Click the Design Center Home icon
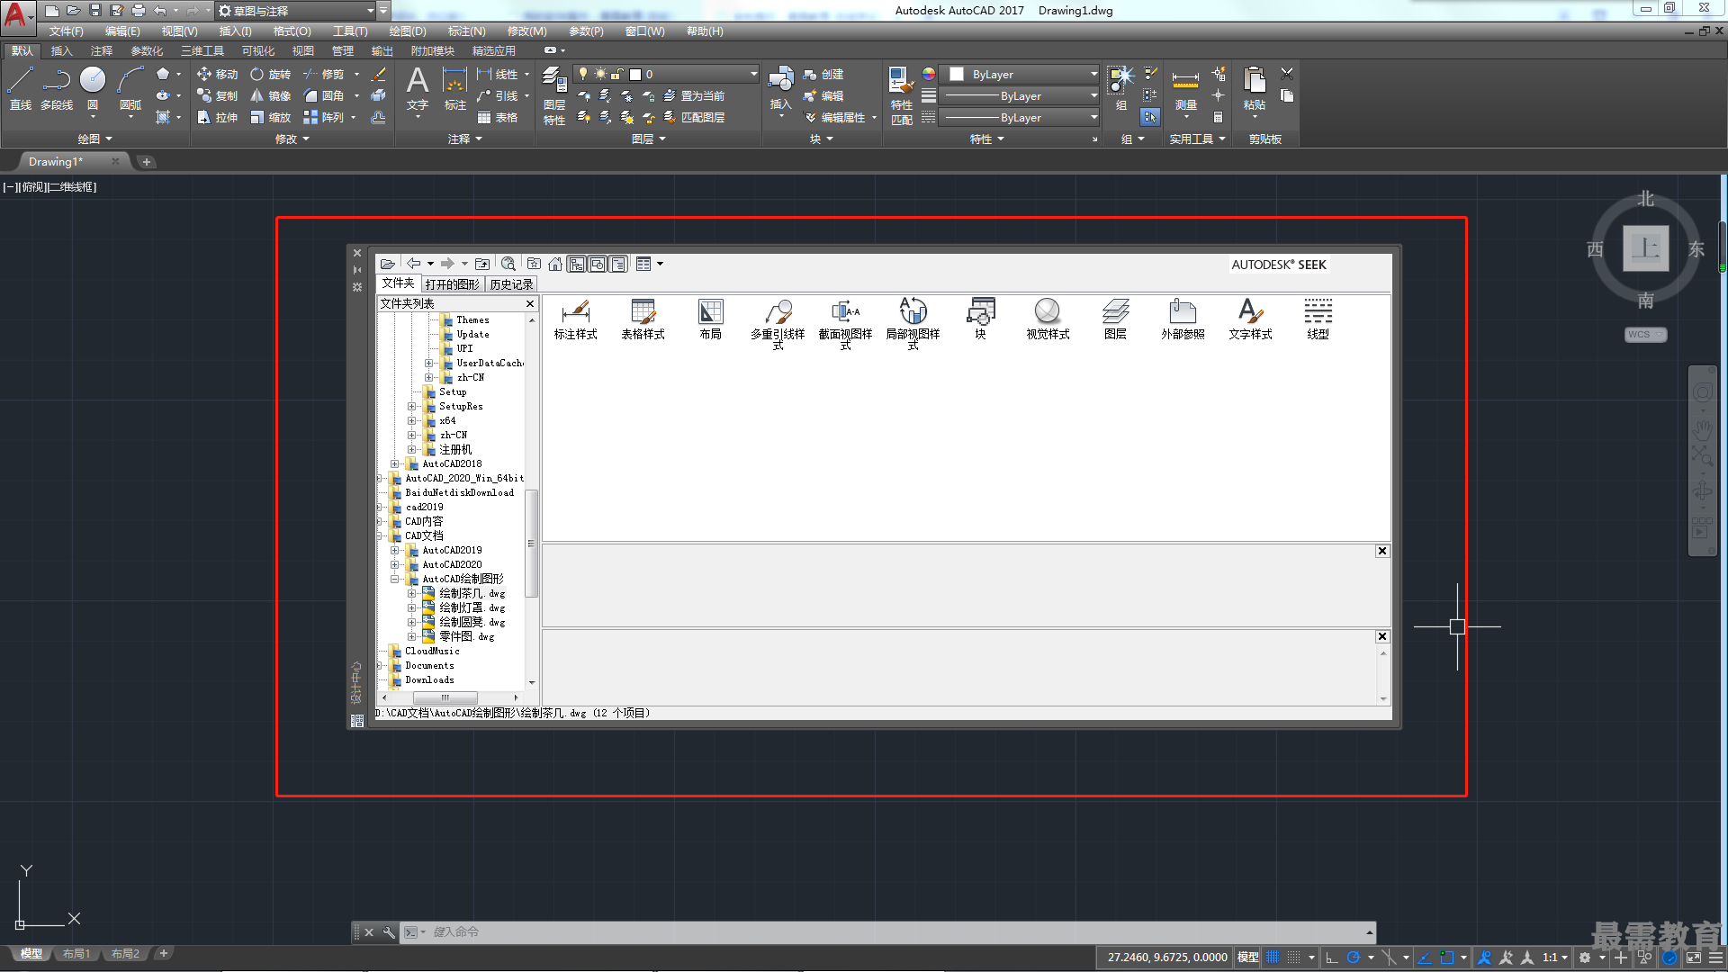 pyautogui.click(x=555, y=264)
